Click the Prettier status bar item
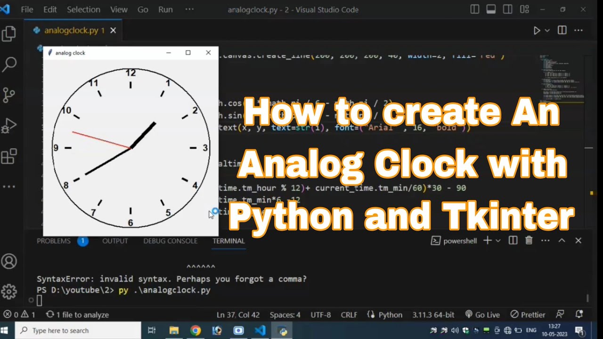Viewport: 603px width, 339px height. (x=528, y=315)
